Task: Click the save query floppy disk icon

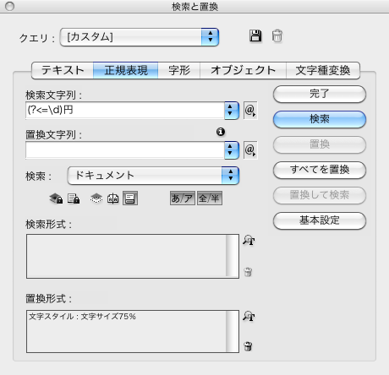Action: 255,36
